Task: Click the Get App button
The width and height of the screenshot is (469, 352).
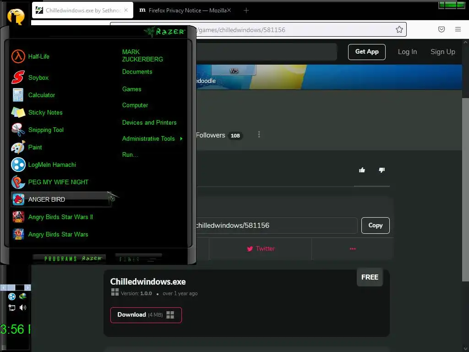Action: click(367, 52)
